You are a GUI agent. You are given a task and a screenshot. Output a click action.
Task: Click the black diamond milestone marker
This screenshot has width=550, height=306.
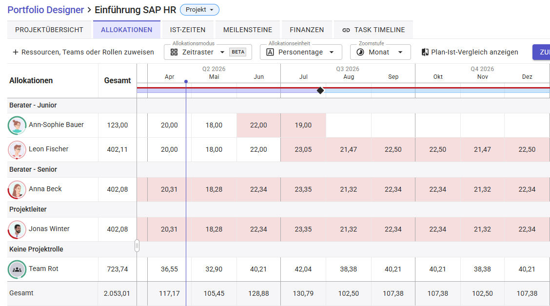tap(320, 90)
